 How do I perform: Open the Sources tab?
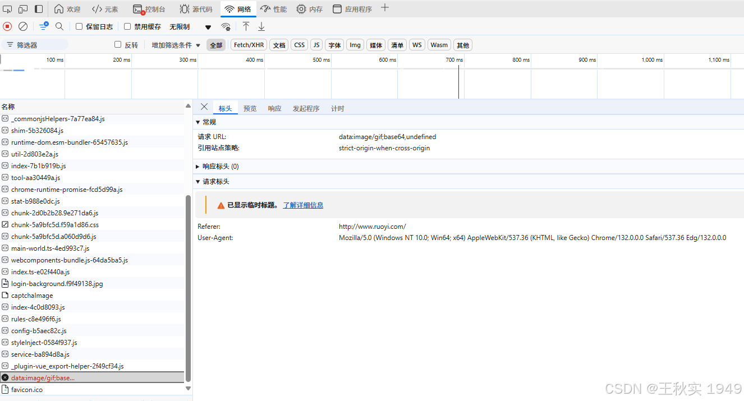(x=196, y=9)
